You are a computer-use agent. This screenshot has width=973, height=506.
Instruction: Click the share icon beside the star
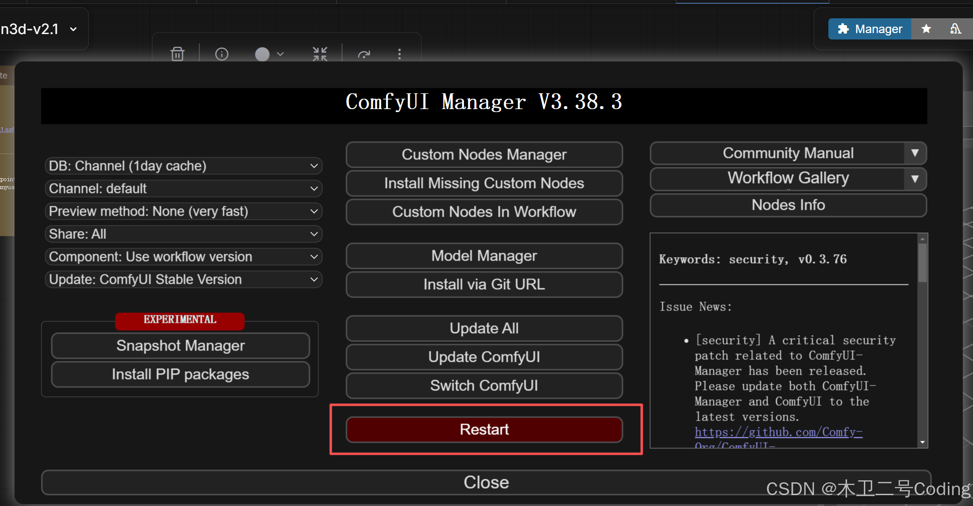[956, 29]
